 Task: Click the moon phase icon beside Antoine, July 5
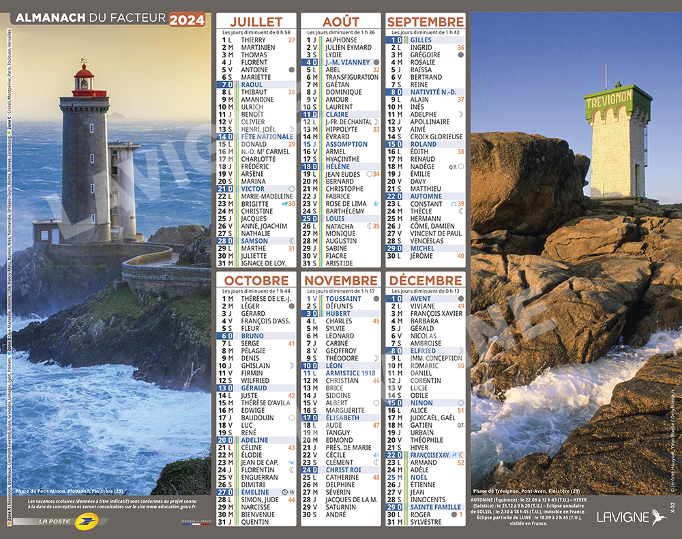[291, 70]
